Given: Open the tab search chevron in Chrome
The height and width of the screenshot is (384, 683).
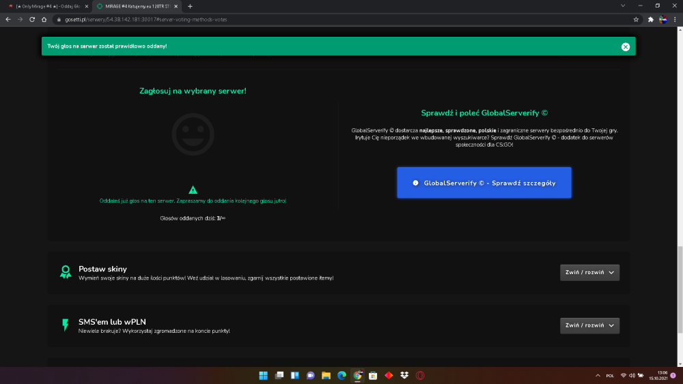Looking at the screenshot, I should tap(623, 6).
